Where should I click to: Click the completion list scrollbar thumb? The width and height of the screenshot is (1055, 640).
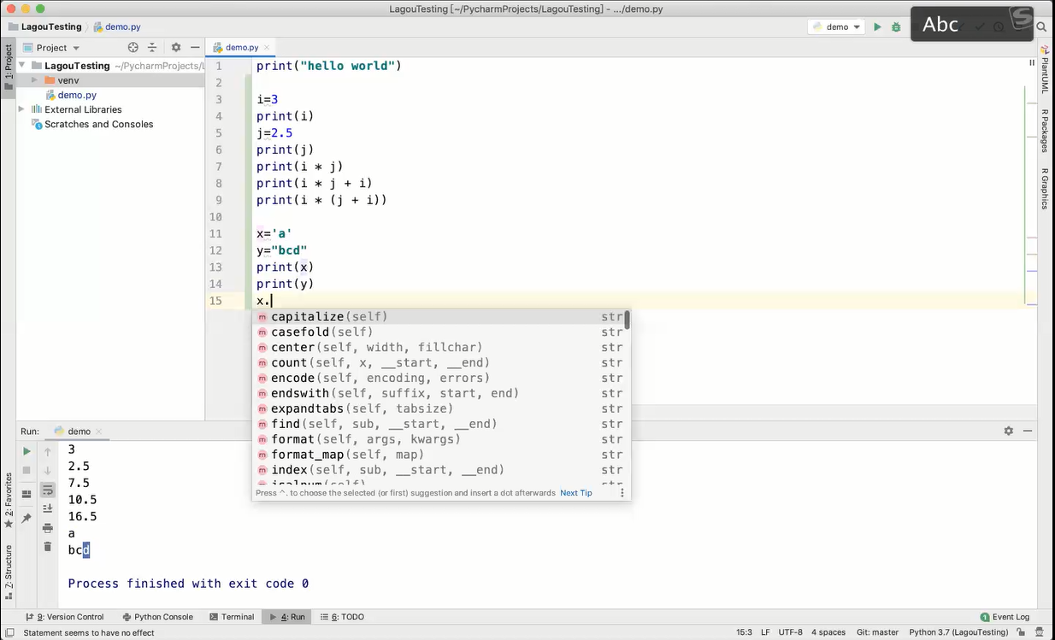coord(628,320)
